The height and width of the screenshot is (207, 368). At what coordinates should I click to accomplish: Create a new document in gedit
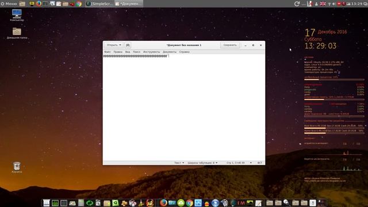(128, 45)
